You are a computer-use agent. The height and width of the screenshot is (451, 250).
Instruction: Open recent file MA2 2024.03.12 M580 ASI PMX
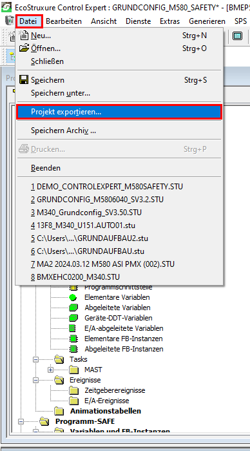[x=119, y=264]
